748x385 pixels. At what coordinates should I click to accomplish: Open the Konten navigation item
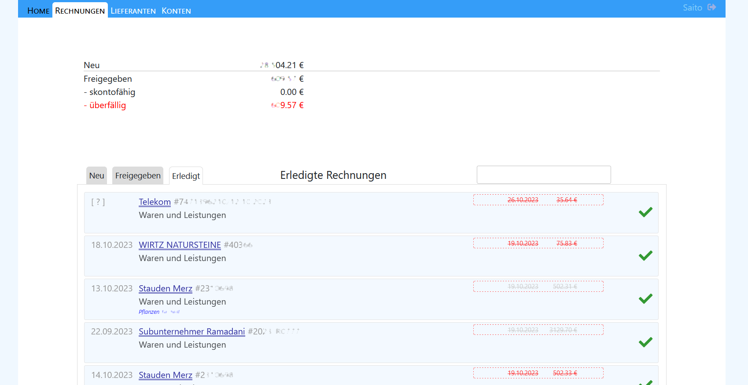click(176, 11)
